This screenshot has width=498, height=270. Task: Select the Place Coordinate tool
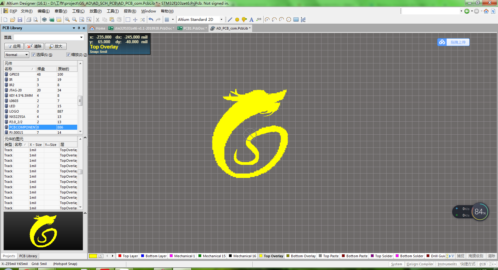pos(259,20)
